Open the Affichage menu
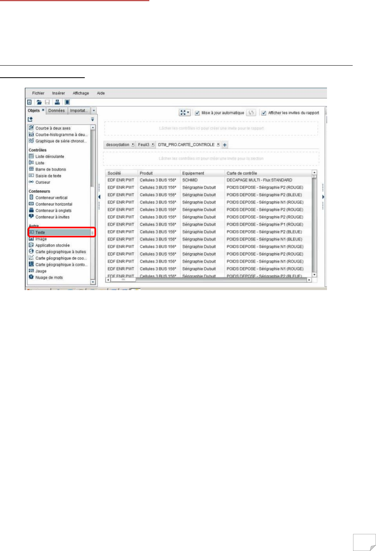This screenshot has height=551, width=376. (80, 93)
